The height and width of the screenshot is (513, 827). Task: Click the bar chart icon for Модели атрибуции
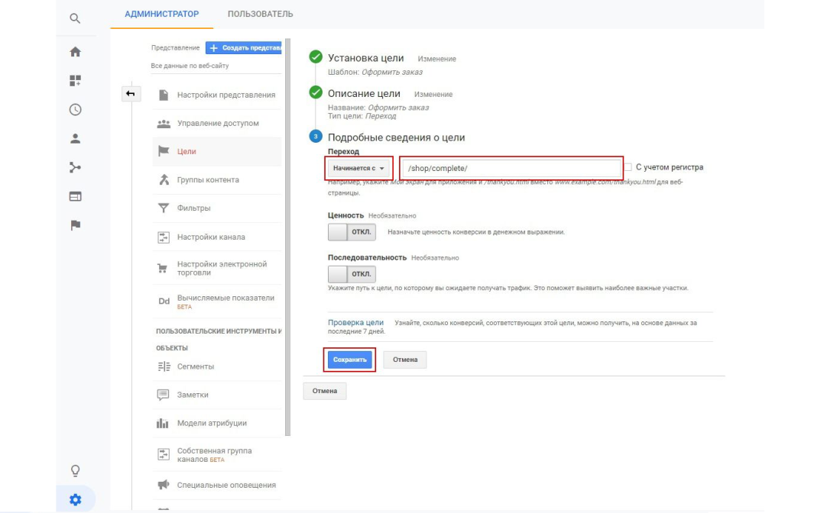[163, 423]
